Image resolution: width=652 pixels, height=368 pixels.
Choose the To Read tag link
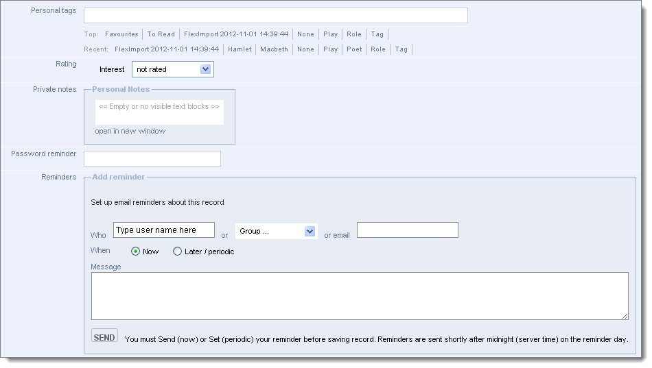coord(161,34)
